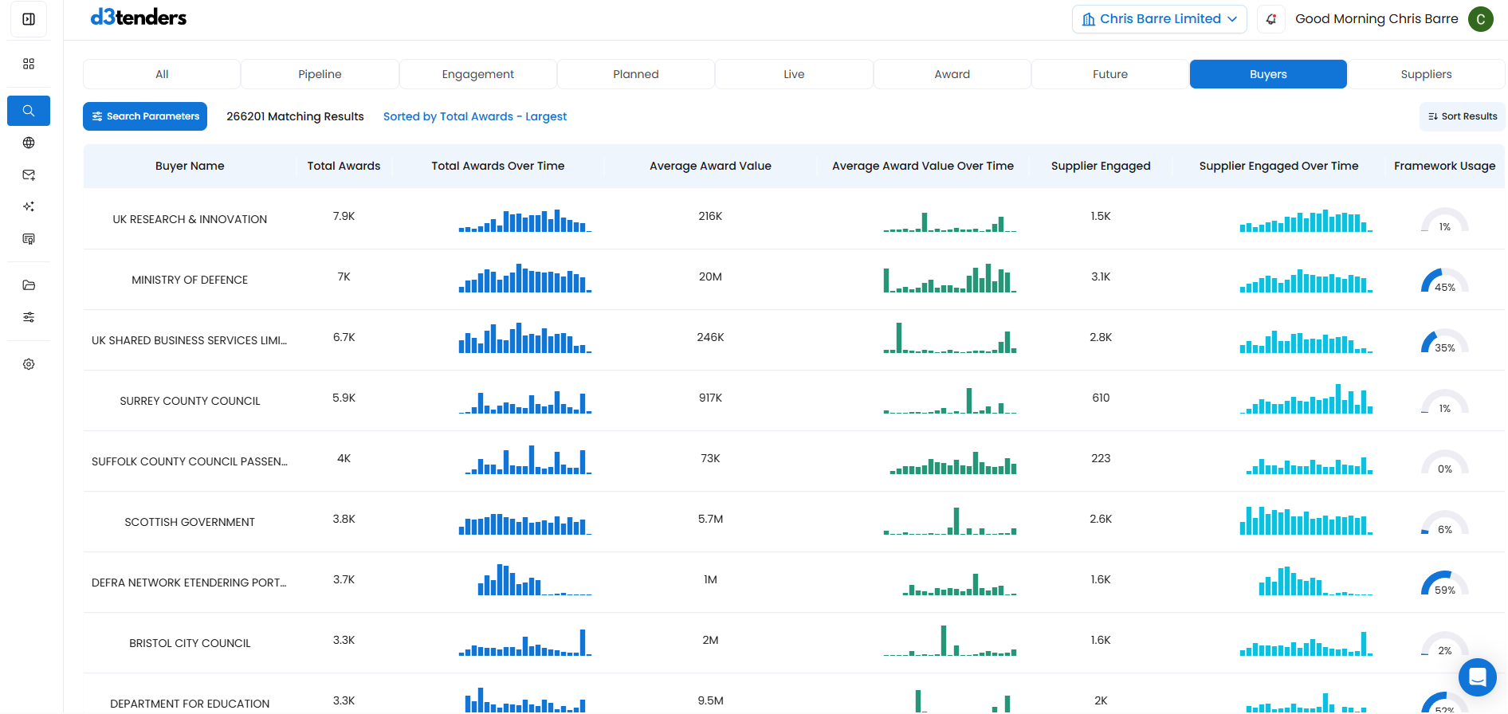The height and width of the screenshot is (714, 1508).
Task: Open the certificate icon in sidebar
Action: (29, 239)
